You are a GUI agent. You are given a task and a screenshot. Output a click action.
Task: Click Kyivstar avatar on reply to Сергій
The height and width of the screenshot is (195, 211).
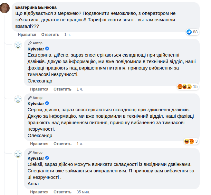(x=18, y=100)
